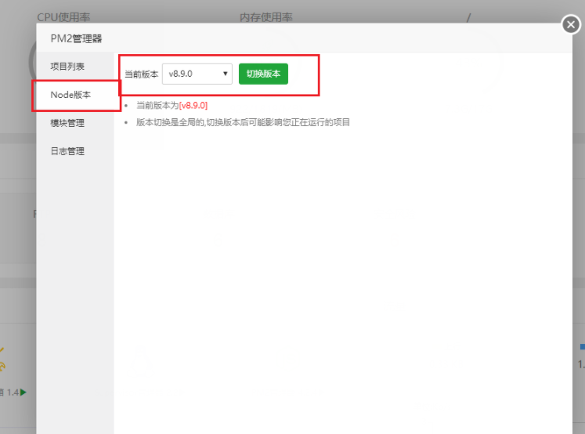Image resolution: width=585 pixels, height=434 pixels.
Task: Click the PM2管理器 dialog title
Action: (x=76, y=38)
